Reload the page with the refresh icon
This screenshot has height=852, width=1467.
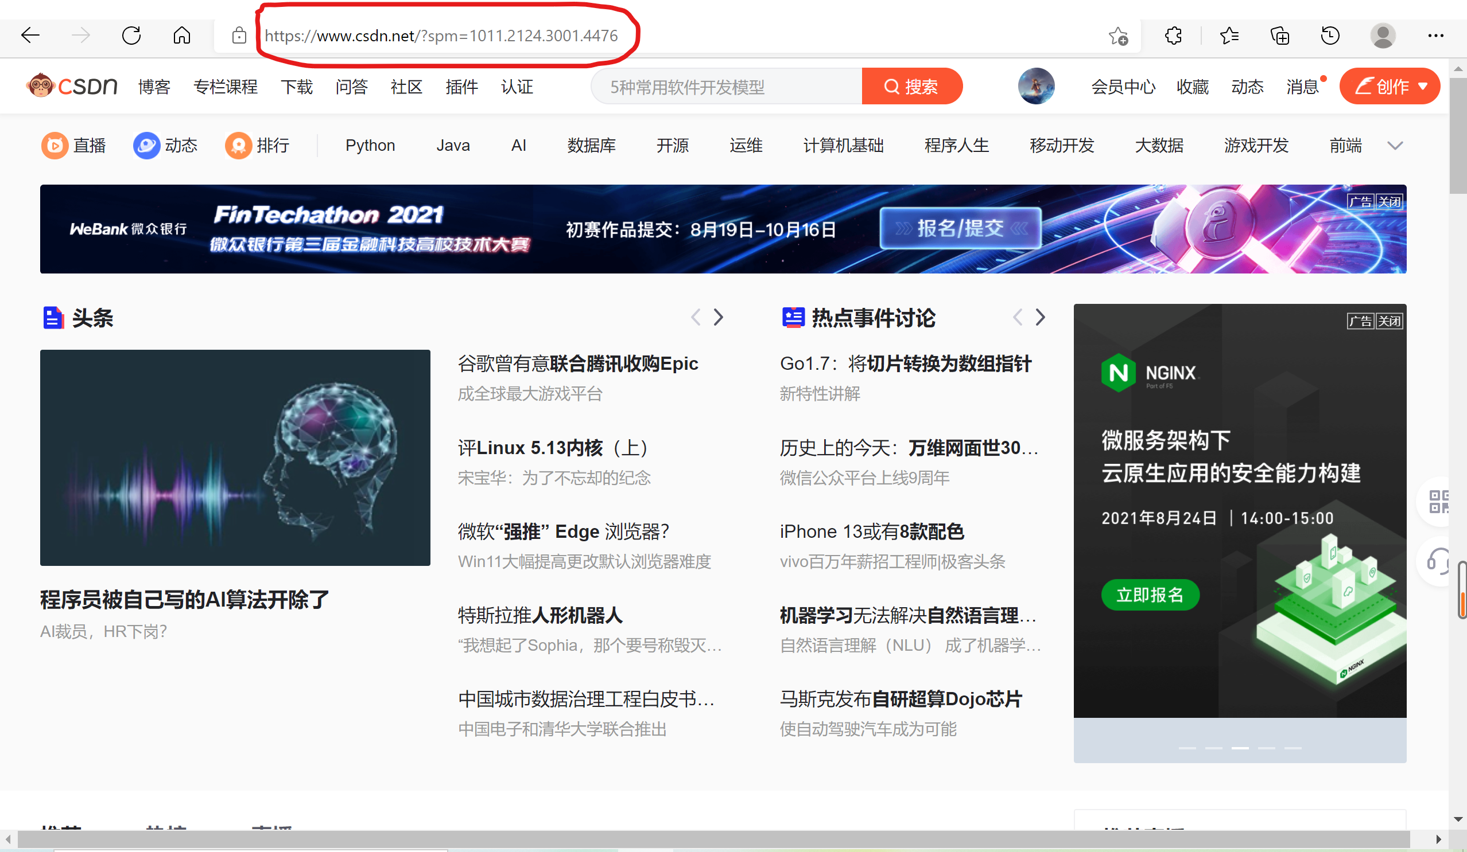[131, 36]
